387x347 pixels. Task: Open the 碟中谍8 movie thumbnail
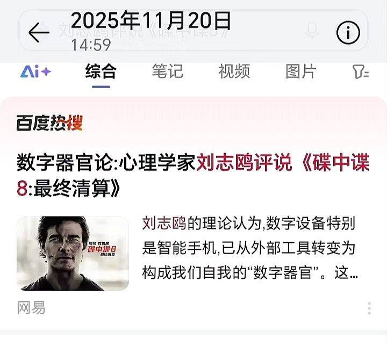coord(73,254)
